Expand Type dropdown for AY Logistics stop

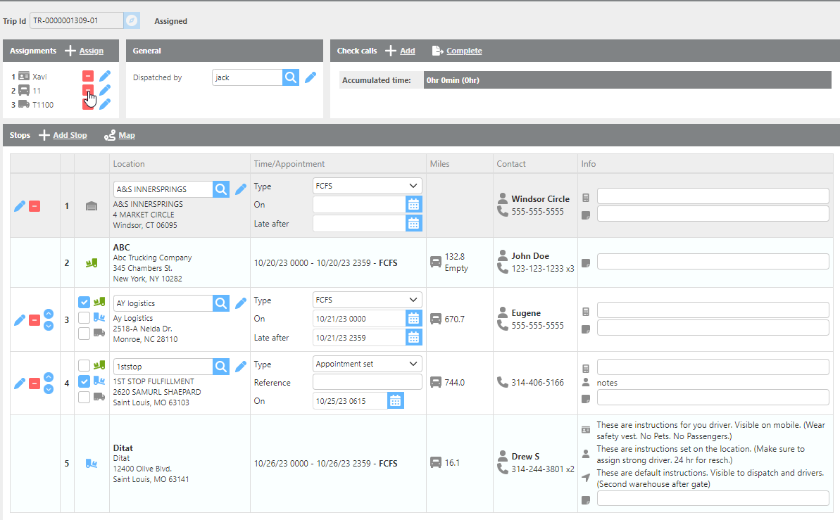point(367,300)
